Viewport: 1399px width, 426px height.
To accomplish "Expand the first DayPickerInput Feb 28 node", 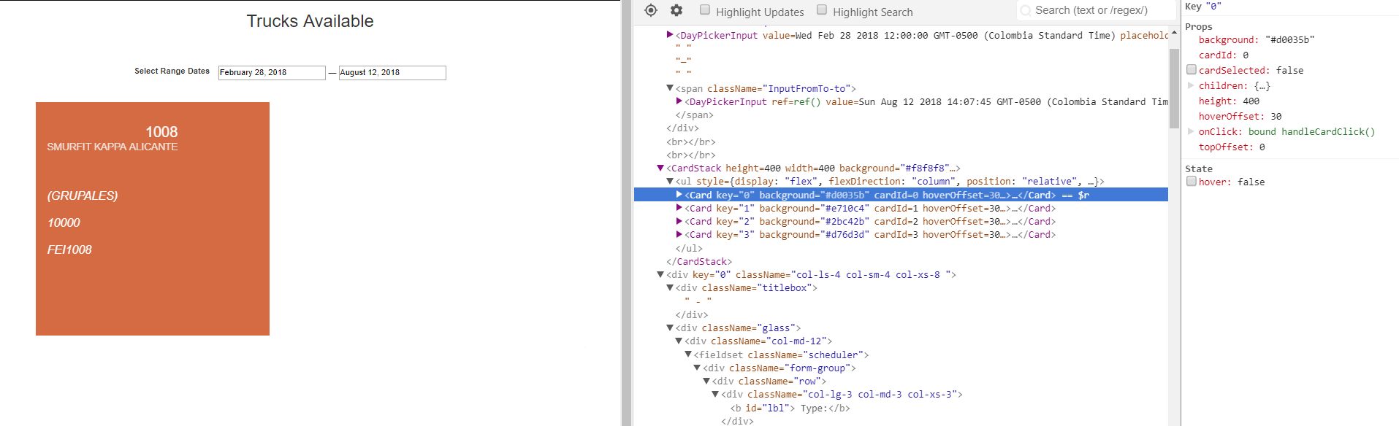I will 670,34.
